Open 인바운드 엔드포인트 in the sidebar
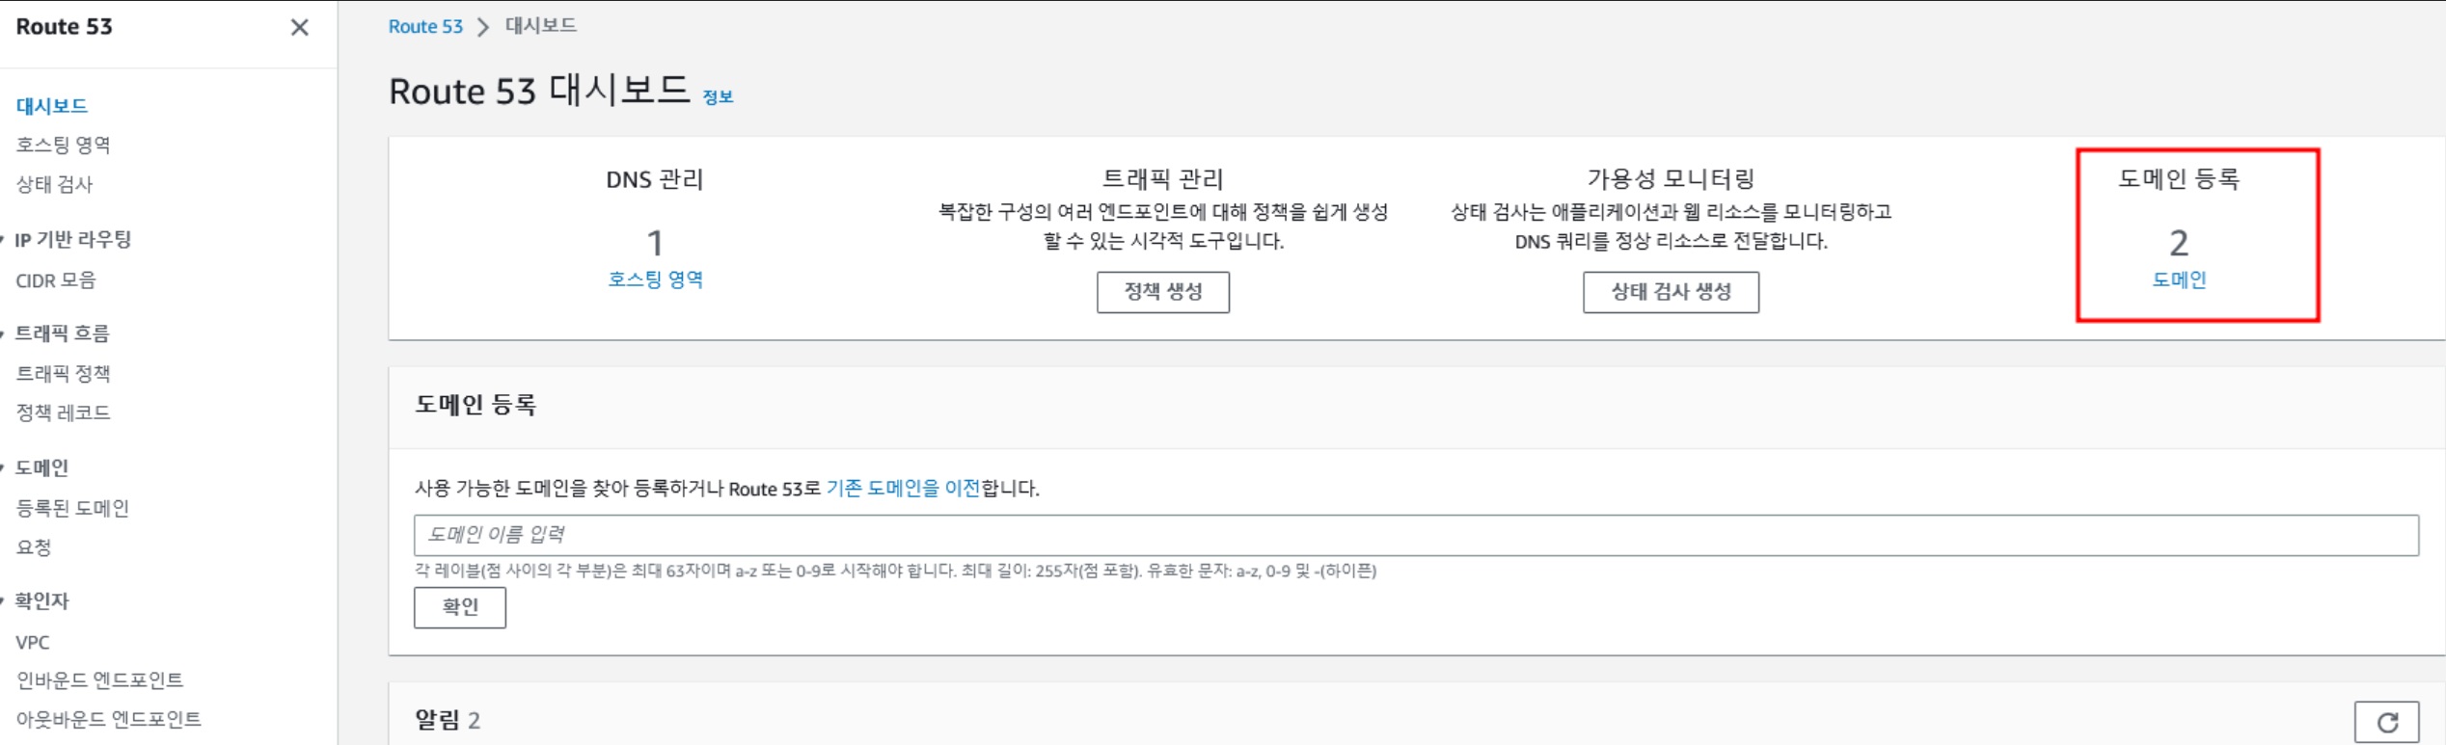 [99, 680]
